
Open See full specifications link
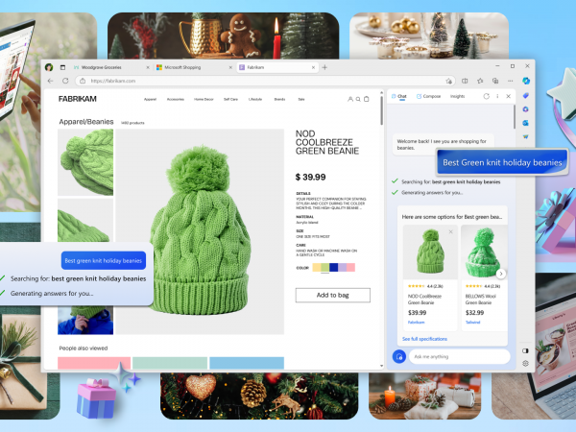[x=424, y=339]
